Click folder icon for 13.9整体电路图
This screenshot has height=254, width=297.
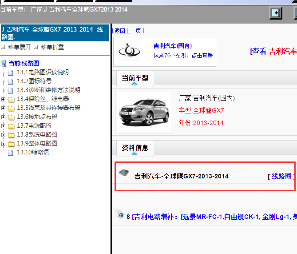[11, 144]
